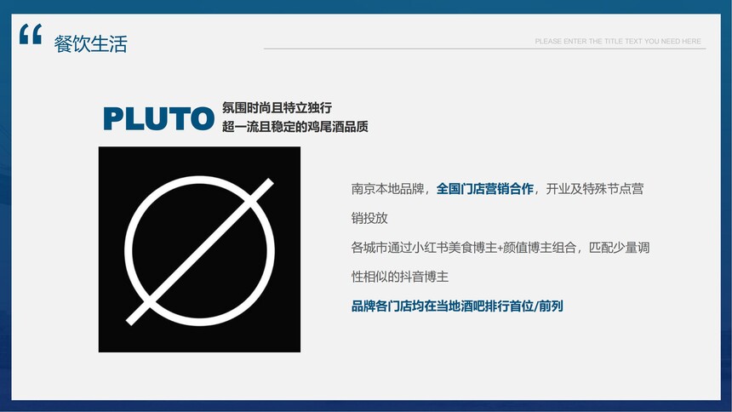The height and width of the screenshot is (412, 732).
Task: Select the black PLUTO logo image
Action: (199, 249)
